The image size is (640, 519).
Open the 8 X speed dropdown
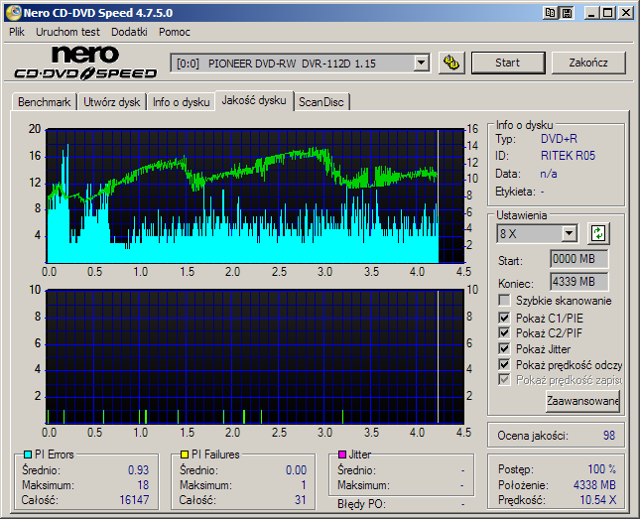[x=569, y=234]
